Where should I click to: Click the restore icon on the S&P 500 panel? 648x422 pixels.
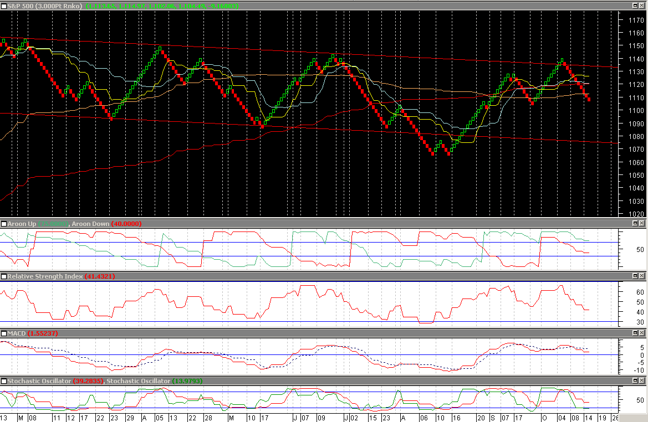coord(636,5)
